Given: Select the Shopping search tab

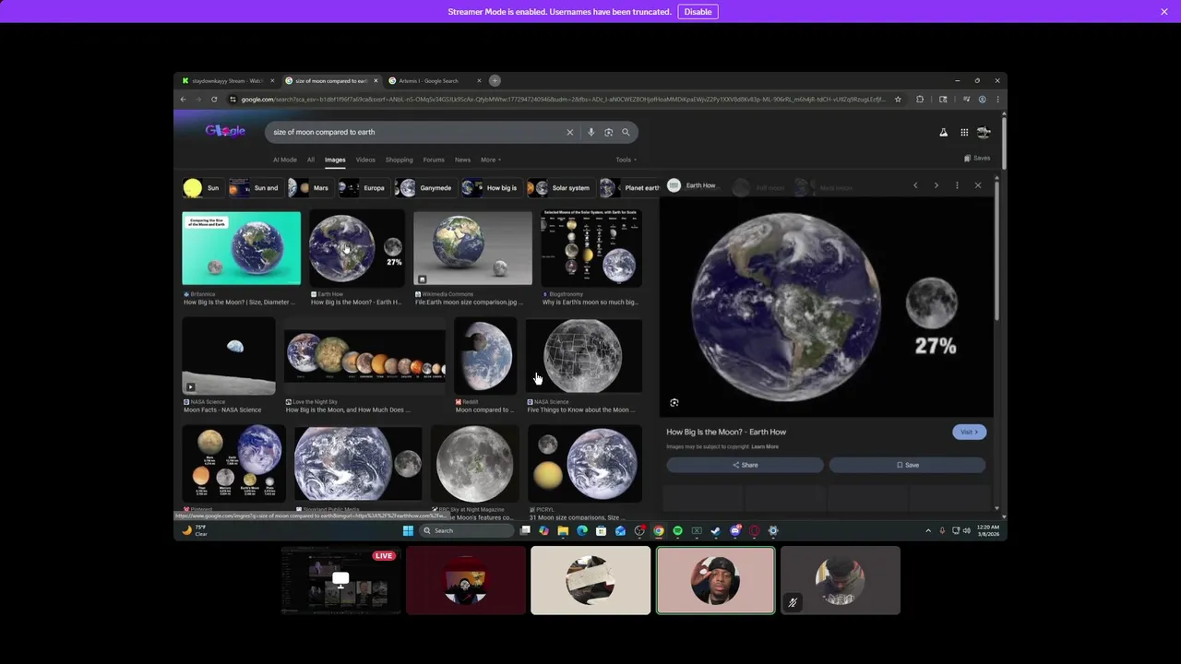Looking at the screenshot, I should [x=399, y=160].
